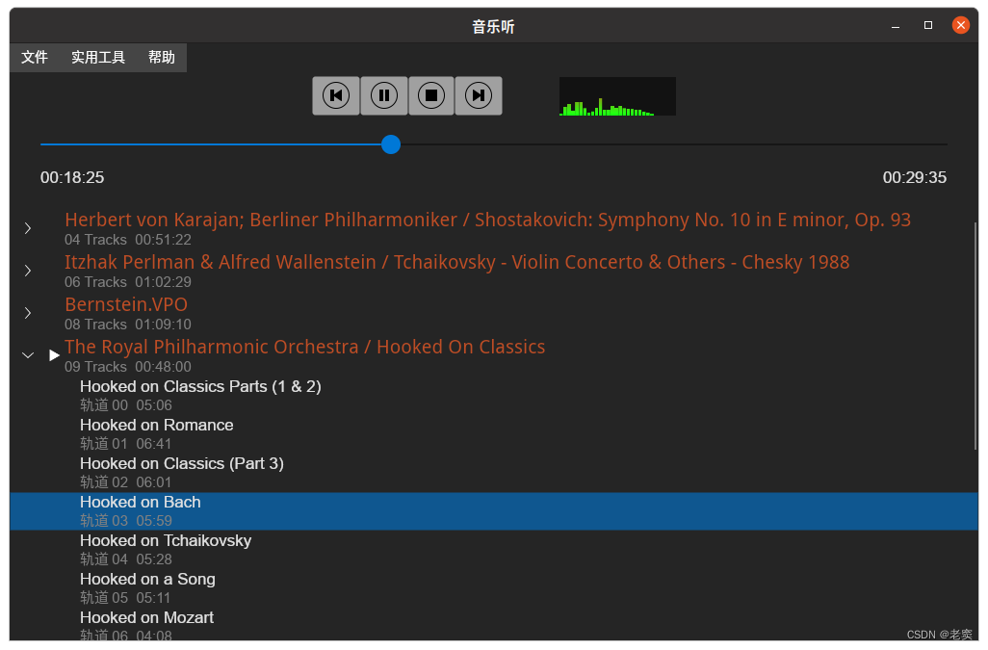988x650 pixels.
Task: Select track Hooked on Classics Parts (1 & 2)
Action: (200, 386)
